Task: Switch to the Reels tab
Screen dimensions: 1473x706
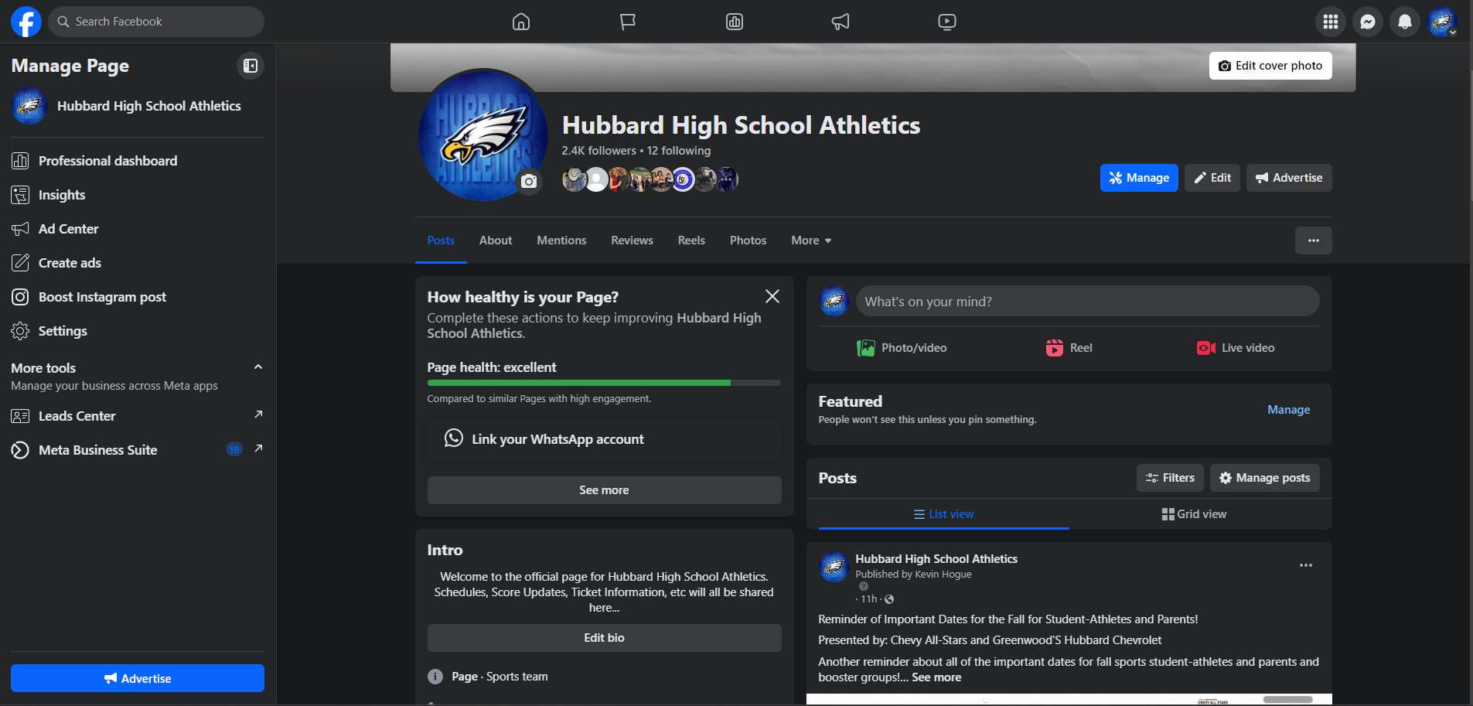Action: (x=691, y=240)
